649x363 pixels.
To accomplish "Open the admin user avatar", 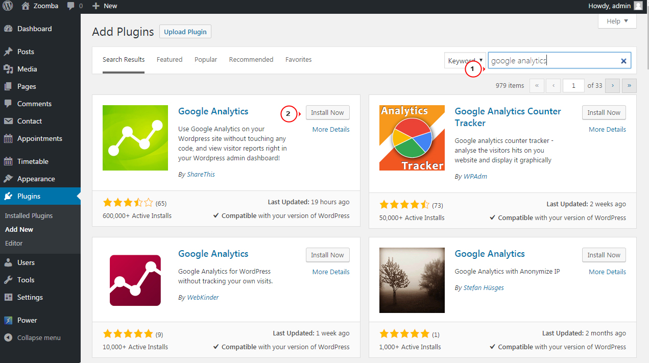I will pyautogui.click(x=638, y=6).
